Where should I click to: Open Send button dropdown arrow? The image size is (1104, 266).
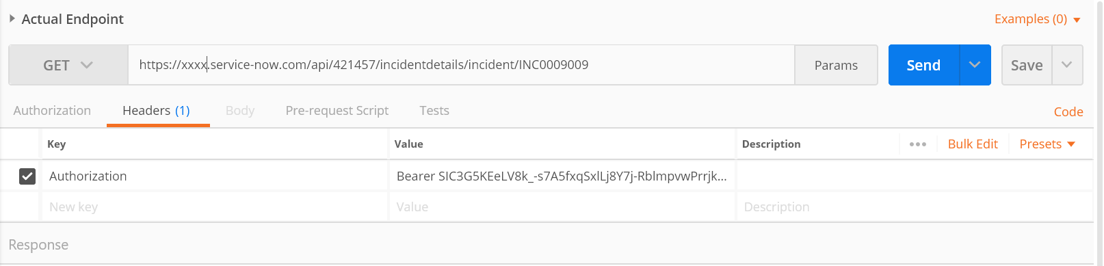pyautogui.click(x=975, y=65)
